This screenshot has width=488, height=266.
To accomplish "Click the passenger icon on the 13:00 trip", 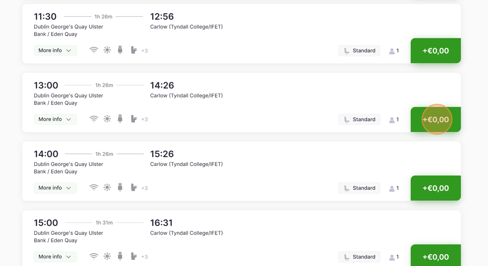I will (392, 120).
